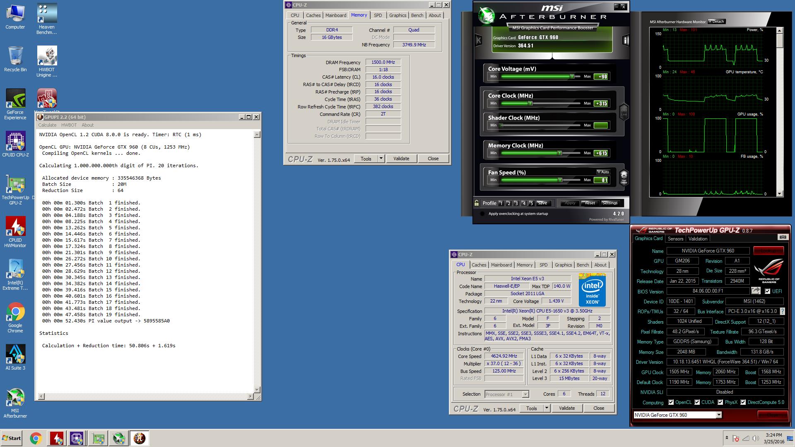Open the GeForce Experience desktop shortcut
This screenshot has width=795, height=447.
pyautogui.click(x=15, y=104)
